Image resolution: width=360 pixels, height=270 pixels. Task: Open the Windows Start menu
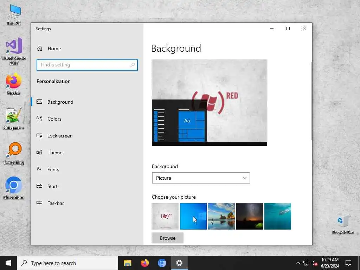pyautogui.click(x=8, y=263)
